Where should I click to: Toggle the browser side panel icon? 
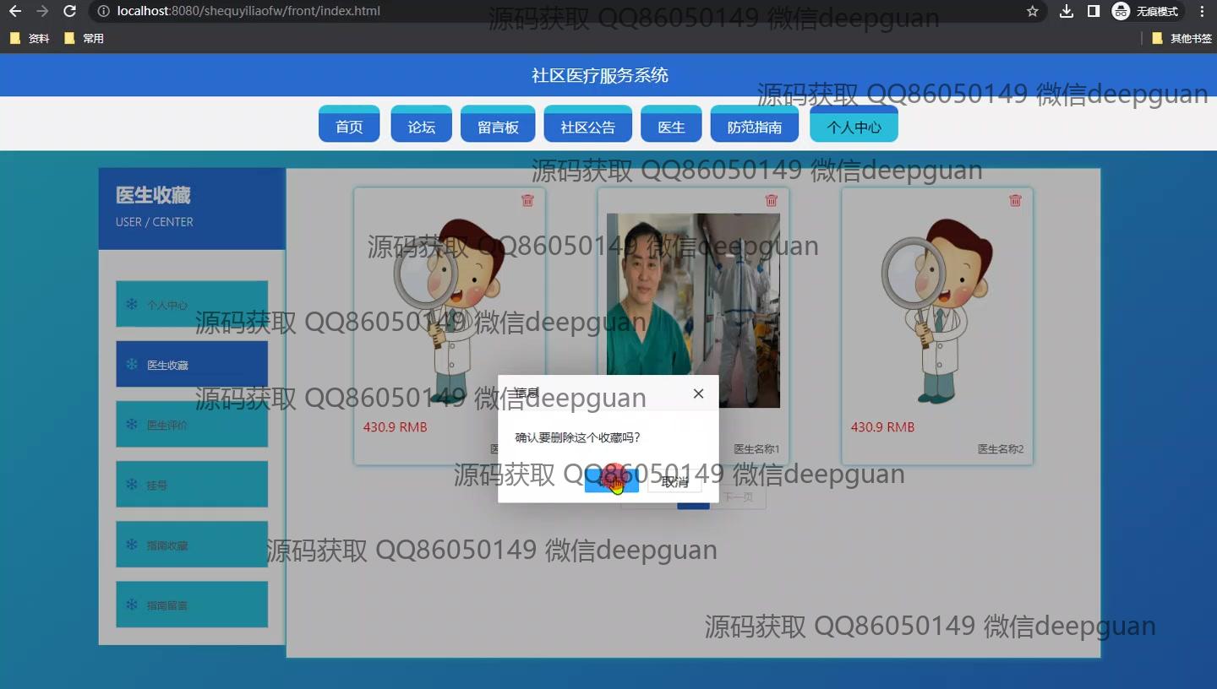(x=1093, y=11)
